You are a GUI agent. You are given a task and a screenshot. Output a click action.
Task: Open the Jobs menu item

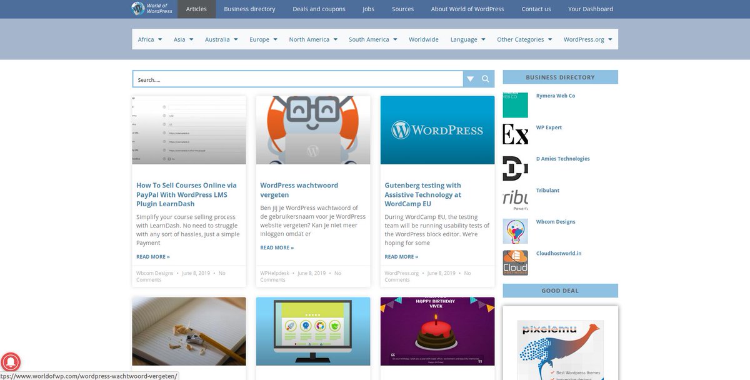pyautogui.click(x=369, y=9)
